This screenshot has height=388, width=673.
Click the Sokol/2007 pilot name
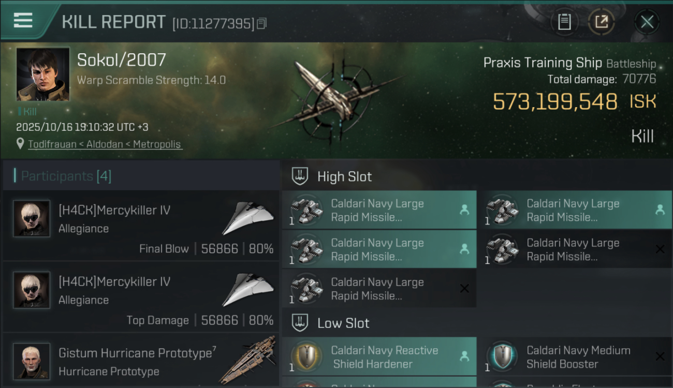click(122, 60)
